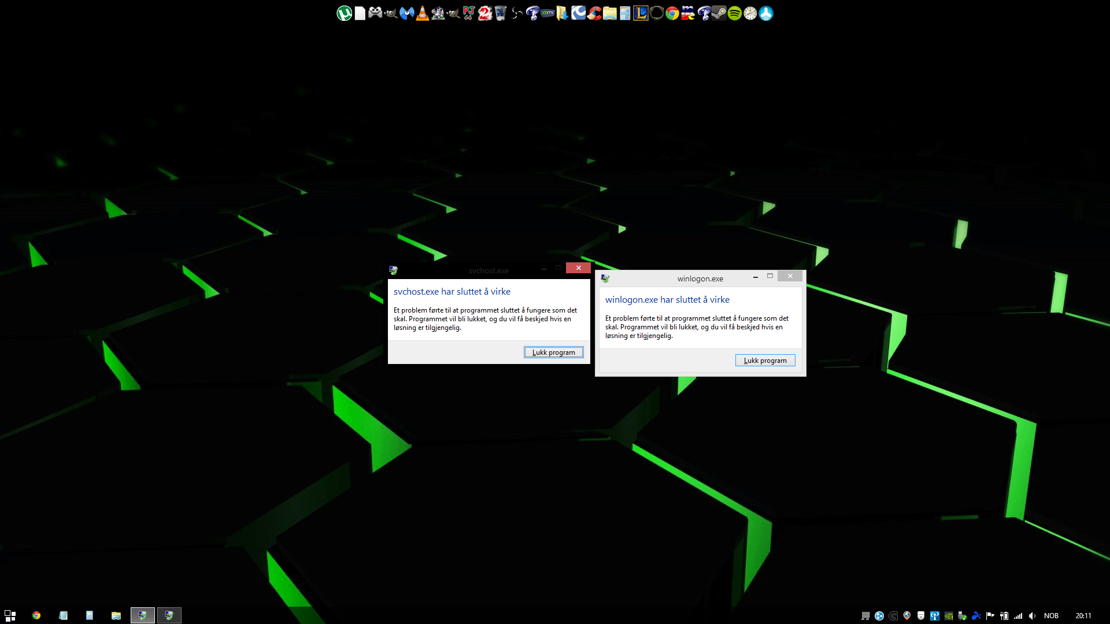This screenshot has width=1110, height=624.
Task: Open network signal bars tray icon
Action: [x=1018, y=616]
